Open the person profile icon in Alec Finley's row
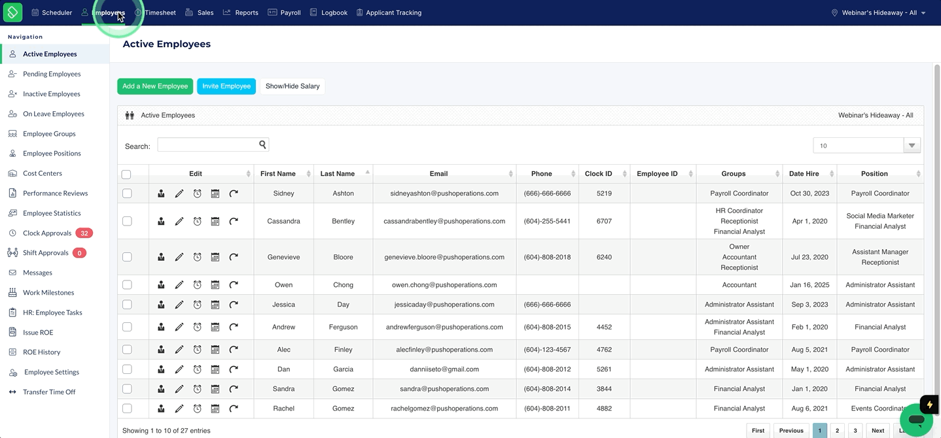941x438 pixels. point(161,350)
